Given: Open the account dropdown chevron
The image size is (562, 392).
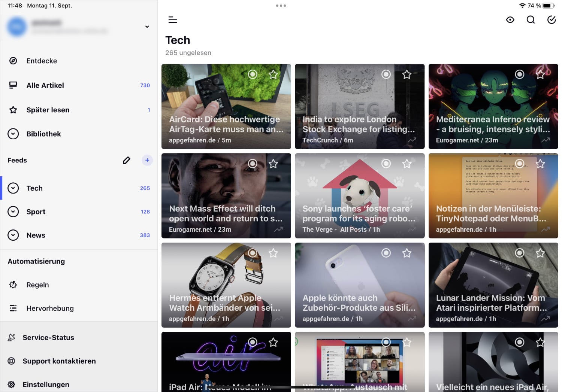Looking at the screenshot, I should click(147, 27).
